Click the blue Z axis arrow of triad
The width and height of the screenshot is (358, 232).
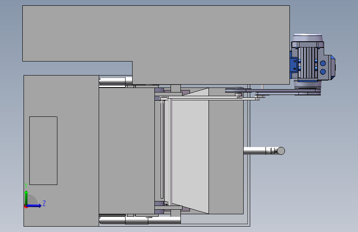pyautogui.click(x=34, y=206)
